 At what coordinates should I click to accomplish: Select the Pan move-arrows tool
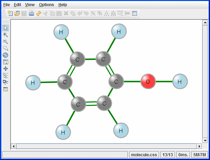[x=5, y=69]
